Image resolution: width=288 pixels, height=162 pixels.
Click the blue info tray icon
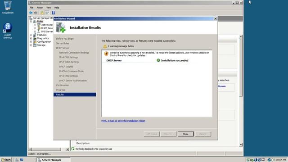tap(256, 160)
